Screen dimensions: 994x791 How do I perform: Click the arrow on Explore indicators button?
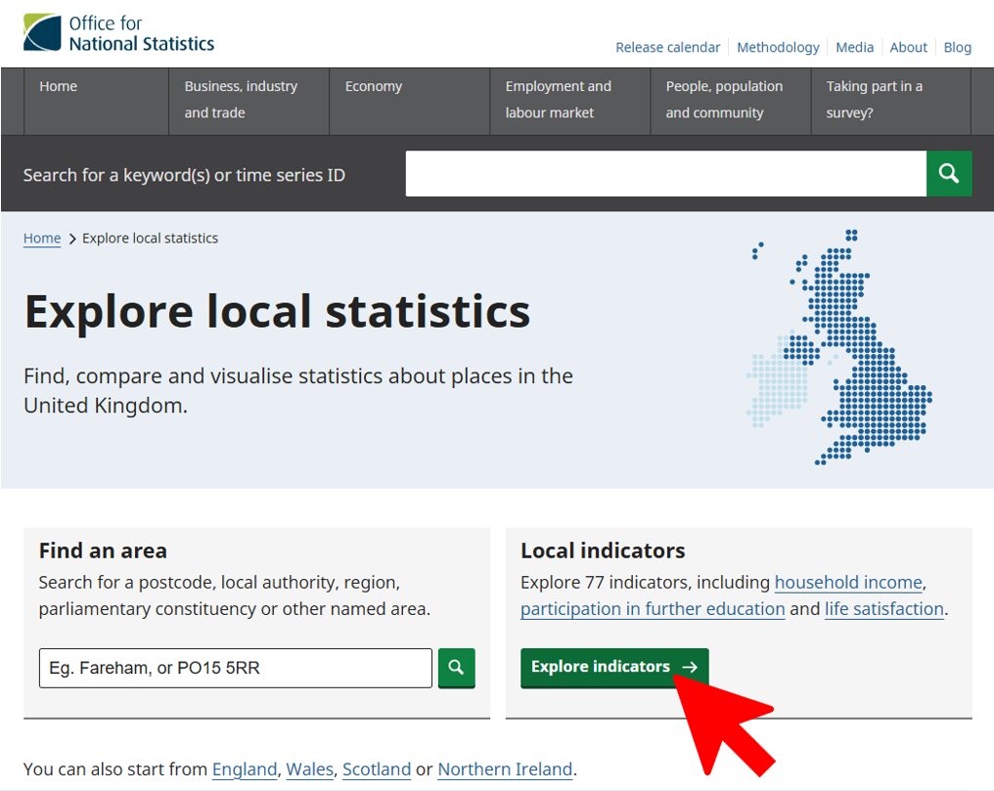click(688, 667)
